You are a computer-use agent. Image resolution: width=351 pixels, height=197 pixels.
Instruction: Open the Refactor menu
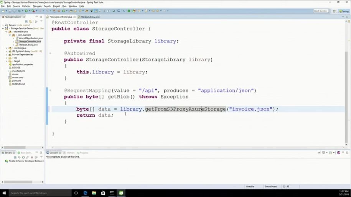tap(26, 6)
